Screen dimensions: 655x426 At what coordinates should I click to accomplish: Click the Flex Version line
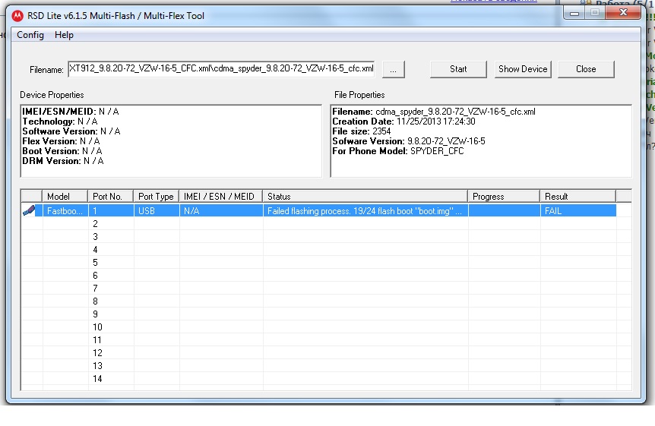click(61, 141)
